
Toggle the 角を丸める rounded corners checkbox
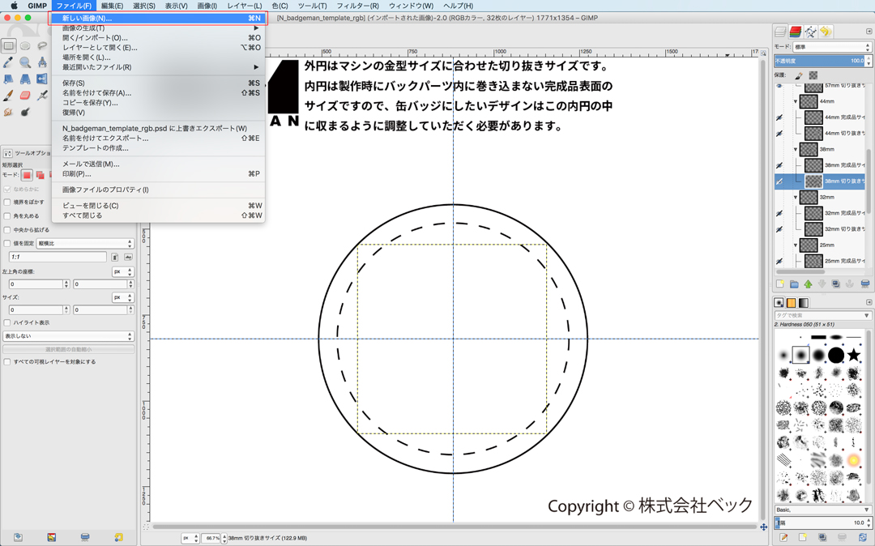[x=7, y=216]
